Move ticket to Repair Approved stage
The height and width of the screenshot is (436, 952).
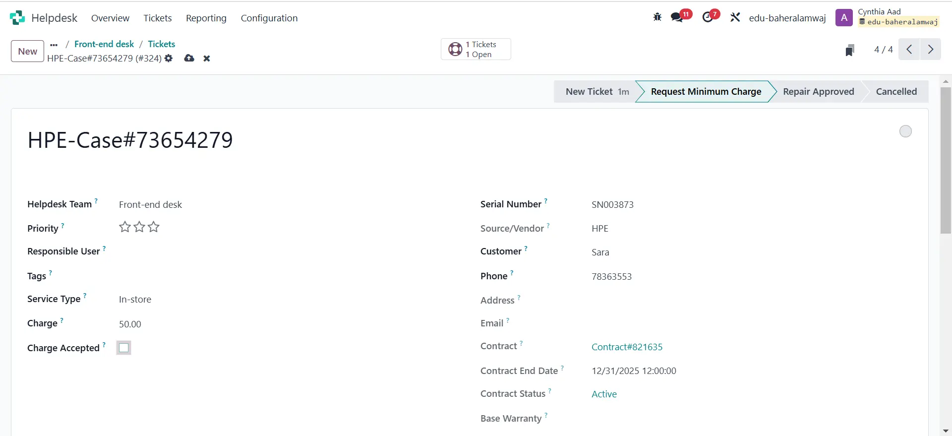coord(818,91)
